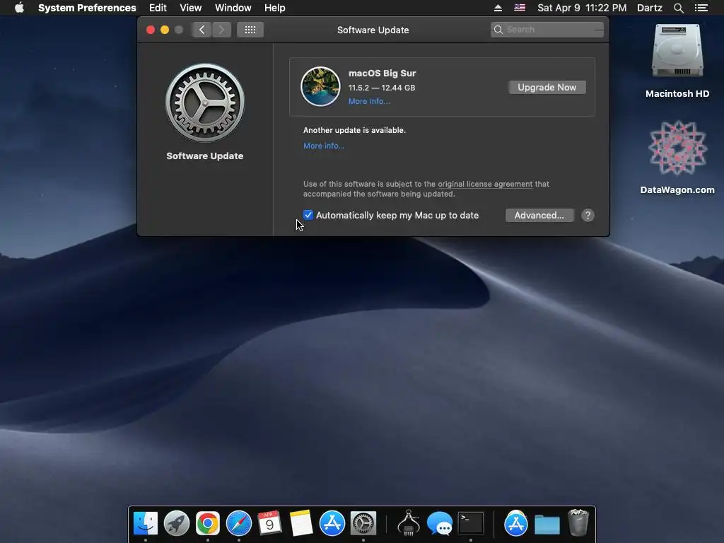This screenshot has width=724, height=543.
Task: Click the Upgrade Now button
Action: [x=547, y=87]
